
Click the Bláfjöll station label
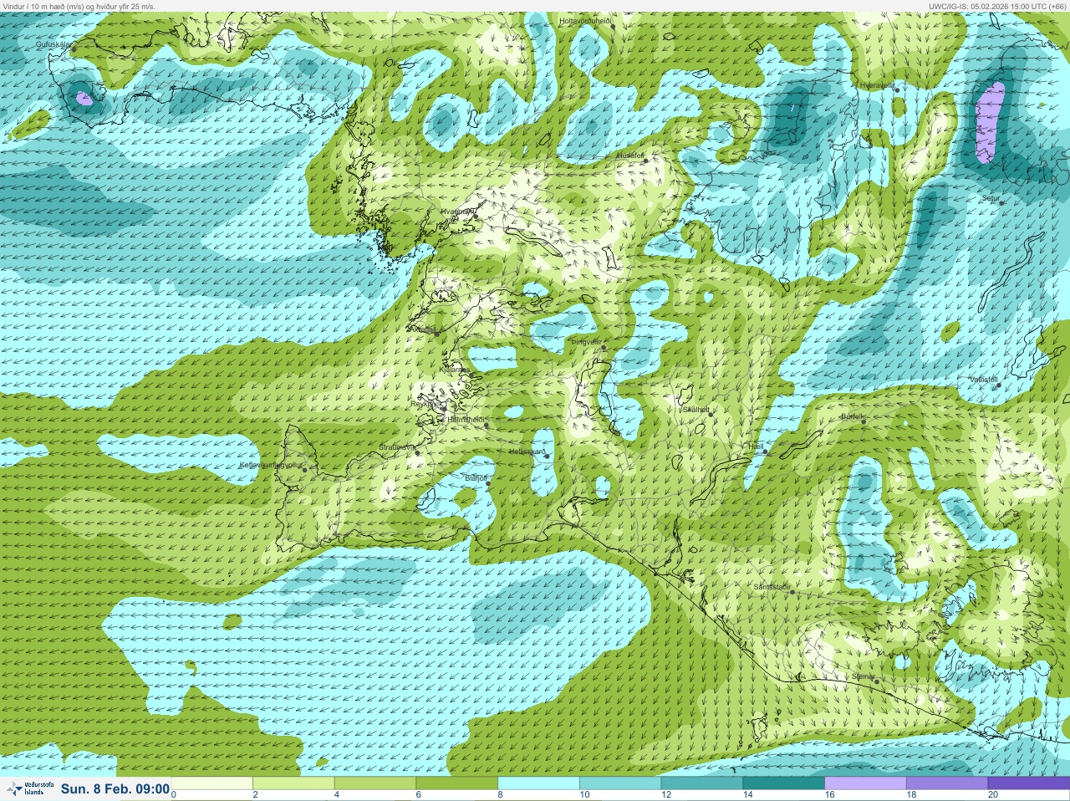pyautogui.click(x=476, y=477)
